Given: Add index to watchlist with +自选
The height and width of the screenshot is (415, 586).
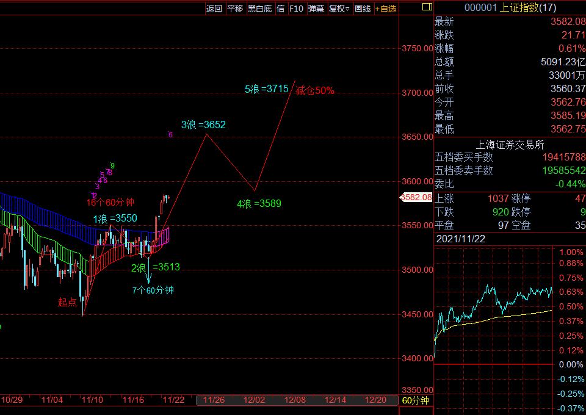Looking at the screenshot, I should coord(386,9).
